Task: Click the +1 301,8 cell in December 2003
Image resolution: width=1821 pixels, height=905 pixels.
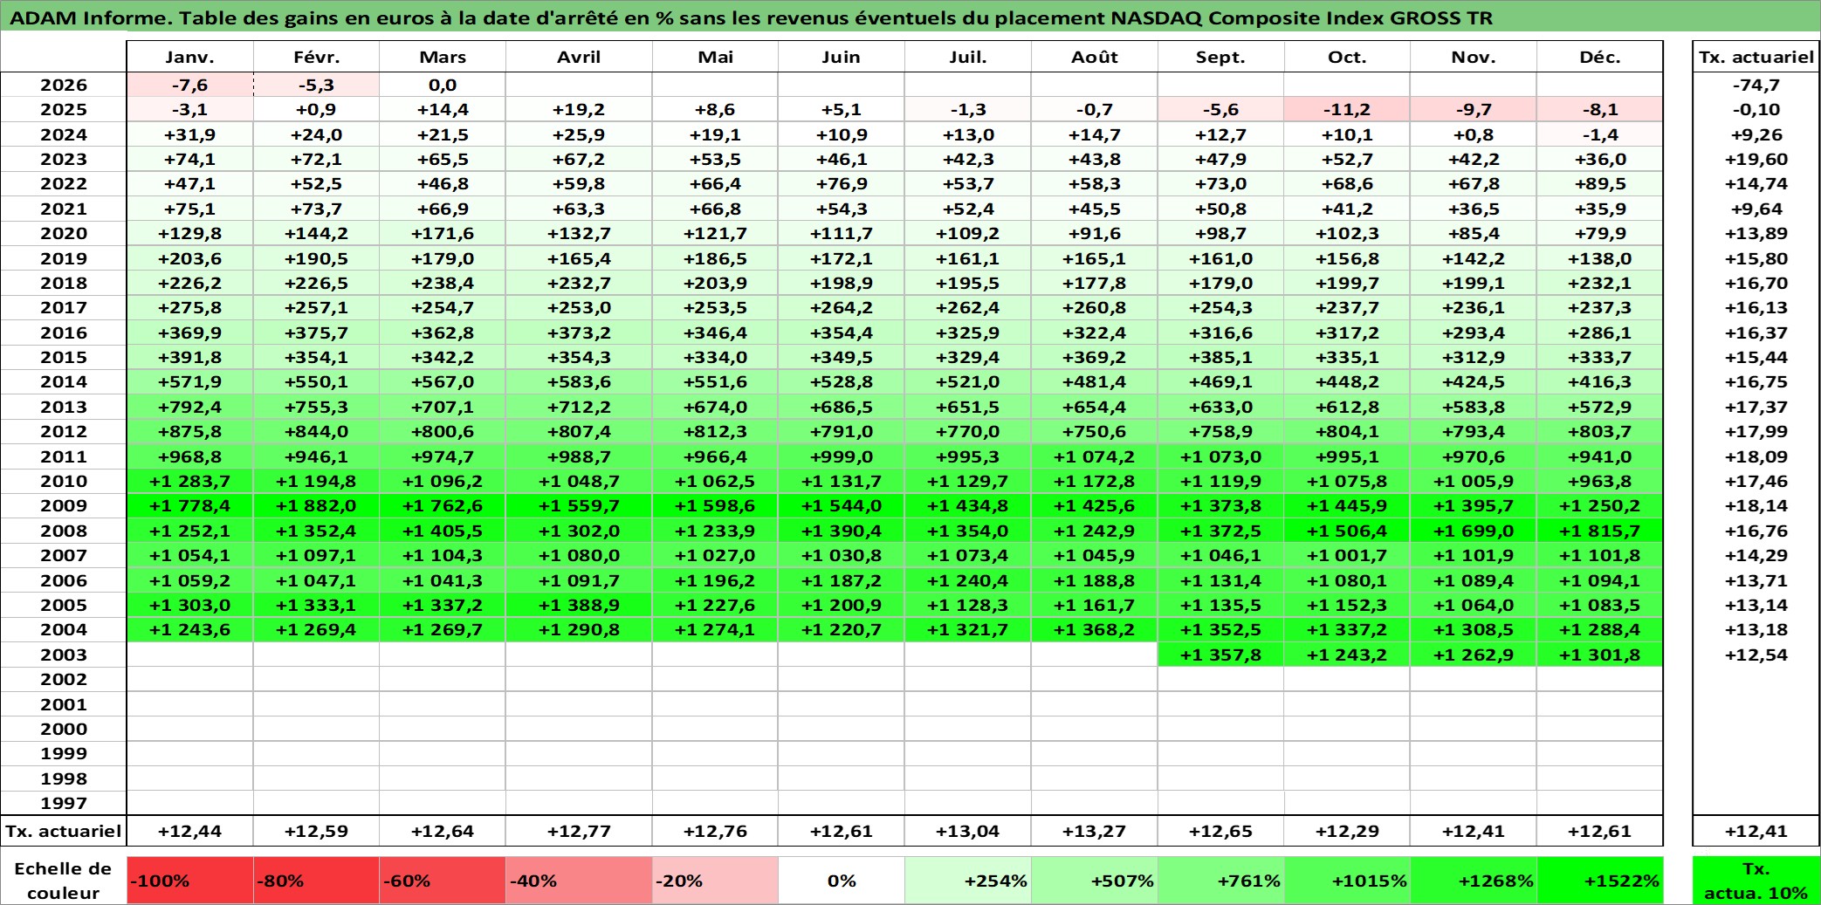Action: [x=1600, y=655]
